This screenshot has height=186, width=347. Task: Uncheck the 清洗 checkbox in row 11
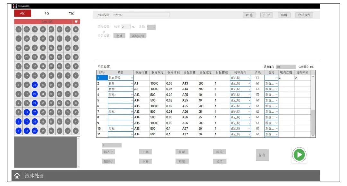tap(257, 134)
